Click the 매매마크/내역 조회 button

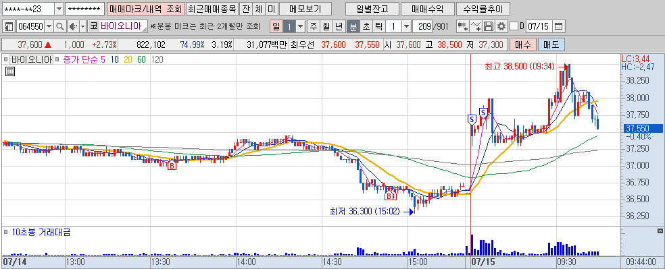(145, 9)
